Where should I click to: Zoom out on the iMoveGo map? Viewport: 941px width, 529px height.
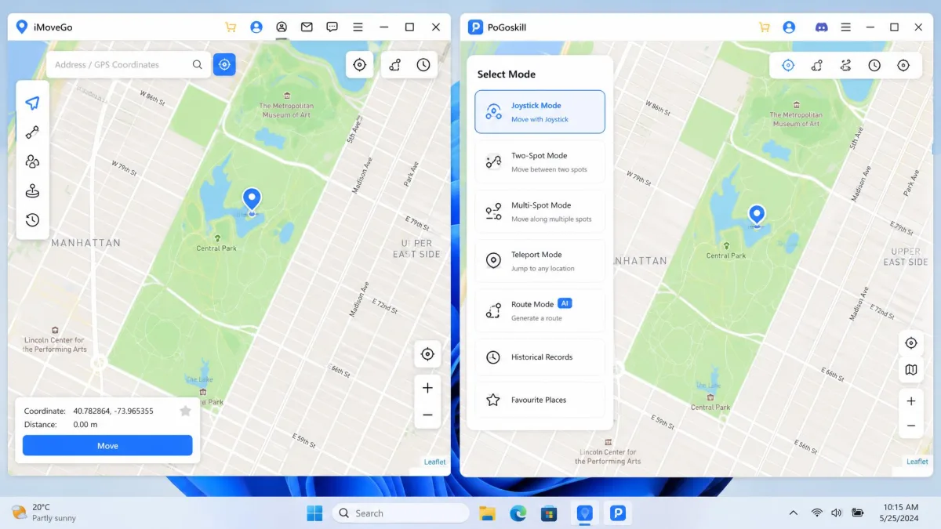pyautogui.click(x=427, y=415)
